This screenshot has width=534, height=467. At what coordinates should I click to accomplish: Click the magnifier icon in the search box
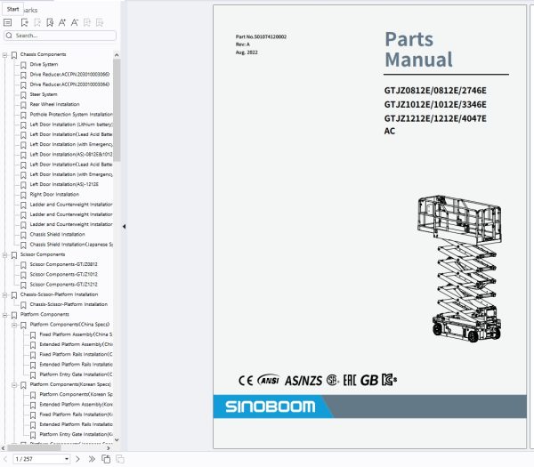[x=9, y=36]
